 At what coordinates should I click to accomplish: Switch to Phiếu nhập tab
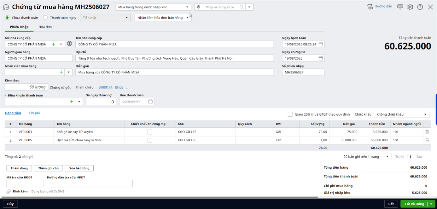pos(19,27)
